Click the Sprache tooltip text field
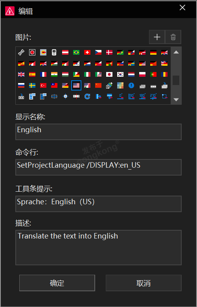 98,204
